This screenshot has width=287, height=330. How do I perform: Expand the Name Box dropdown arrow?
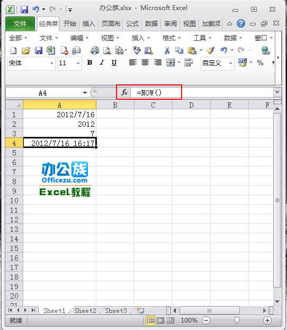click(x=85, y=93)
